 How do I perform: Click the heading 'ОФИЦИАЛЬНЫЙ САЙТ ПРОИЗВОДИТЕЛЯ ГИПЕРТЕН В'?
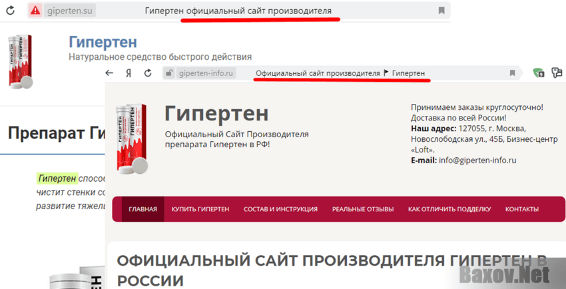coord(332,261)
